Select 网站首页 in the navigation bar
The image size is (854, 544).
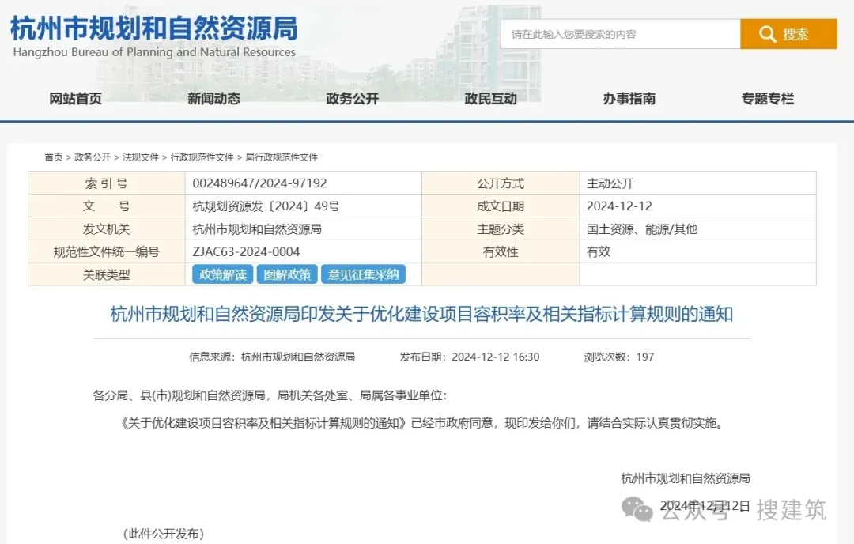click(75, 99)
